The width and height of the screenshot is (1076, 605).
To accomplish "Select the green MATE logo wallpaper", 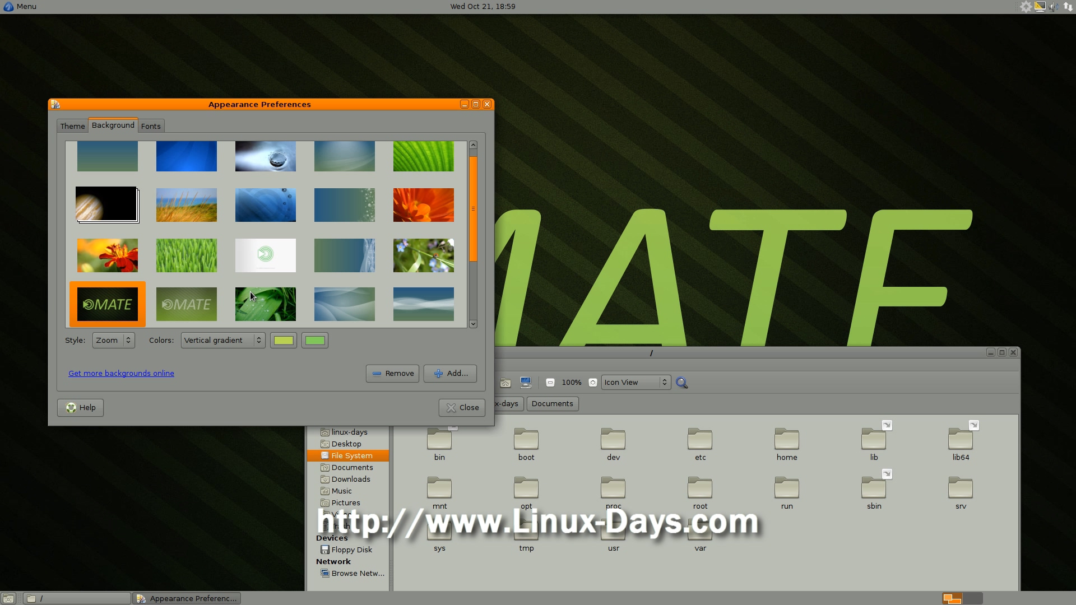I will (187, 304).
